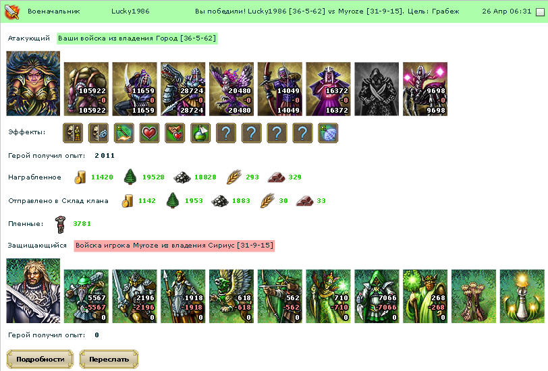Click the Подробности button
Image resolution: width=548 pixels, height=371 pixels.
[40, 359]
